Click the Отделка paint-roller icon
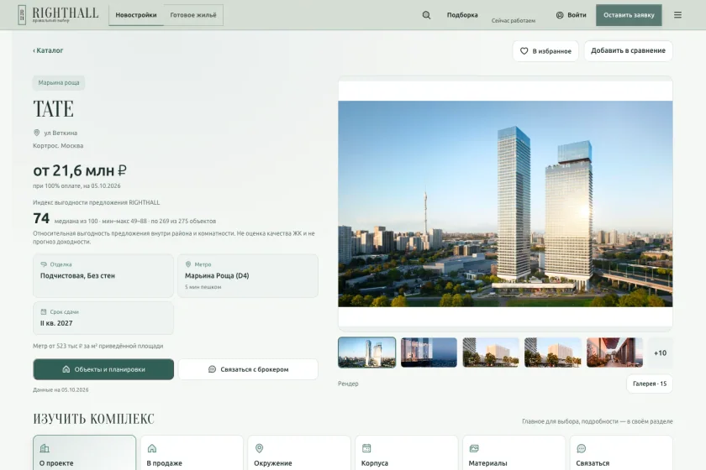 point(44,264)
